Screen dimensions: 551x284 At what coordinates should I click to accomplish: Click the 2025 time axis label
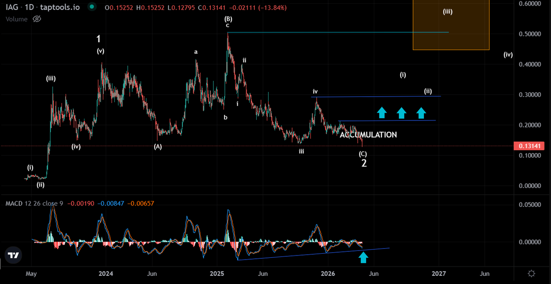coord(217,273)
